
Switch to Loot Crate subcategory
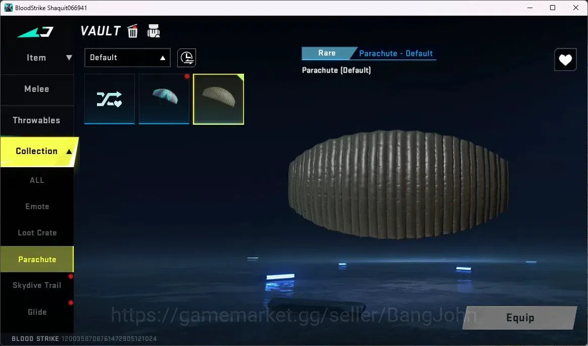37,233
